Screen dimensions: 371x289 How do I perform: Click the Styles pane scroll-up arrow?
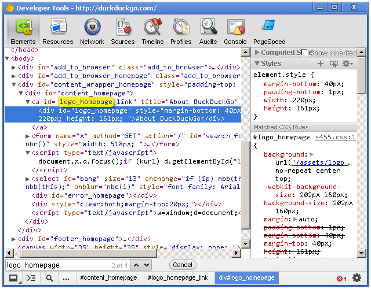[x=361, y=52]
